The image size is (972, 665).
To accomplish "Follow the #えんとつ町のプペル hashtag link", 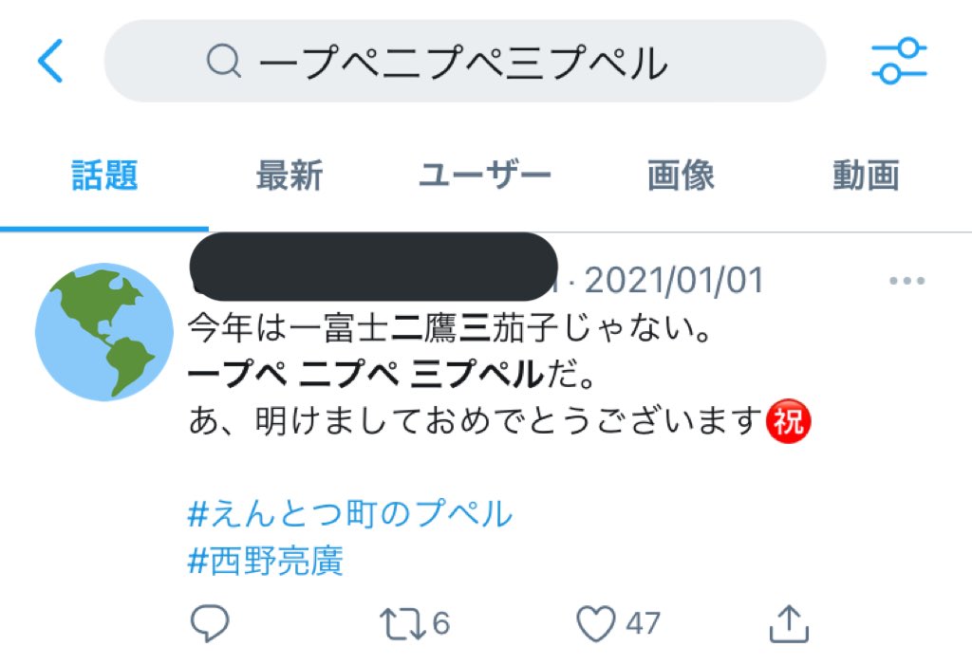I will coord(349,513).
